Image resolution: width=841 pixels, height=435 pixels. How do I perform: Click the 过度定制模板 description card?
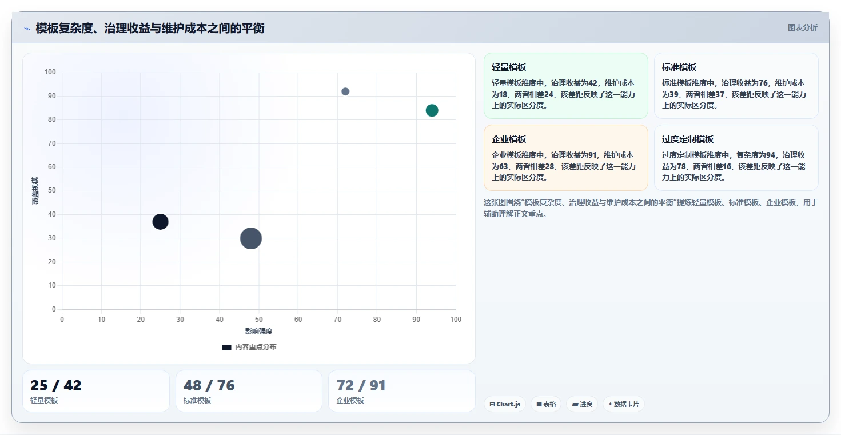(736, 158)
